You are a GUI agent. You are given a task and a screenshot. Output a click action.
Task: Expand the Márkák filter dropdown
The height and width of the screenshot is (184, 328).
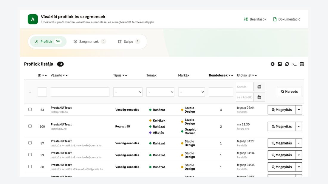pyautogui.click(x=191, y=92)
